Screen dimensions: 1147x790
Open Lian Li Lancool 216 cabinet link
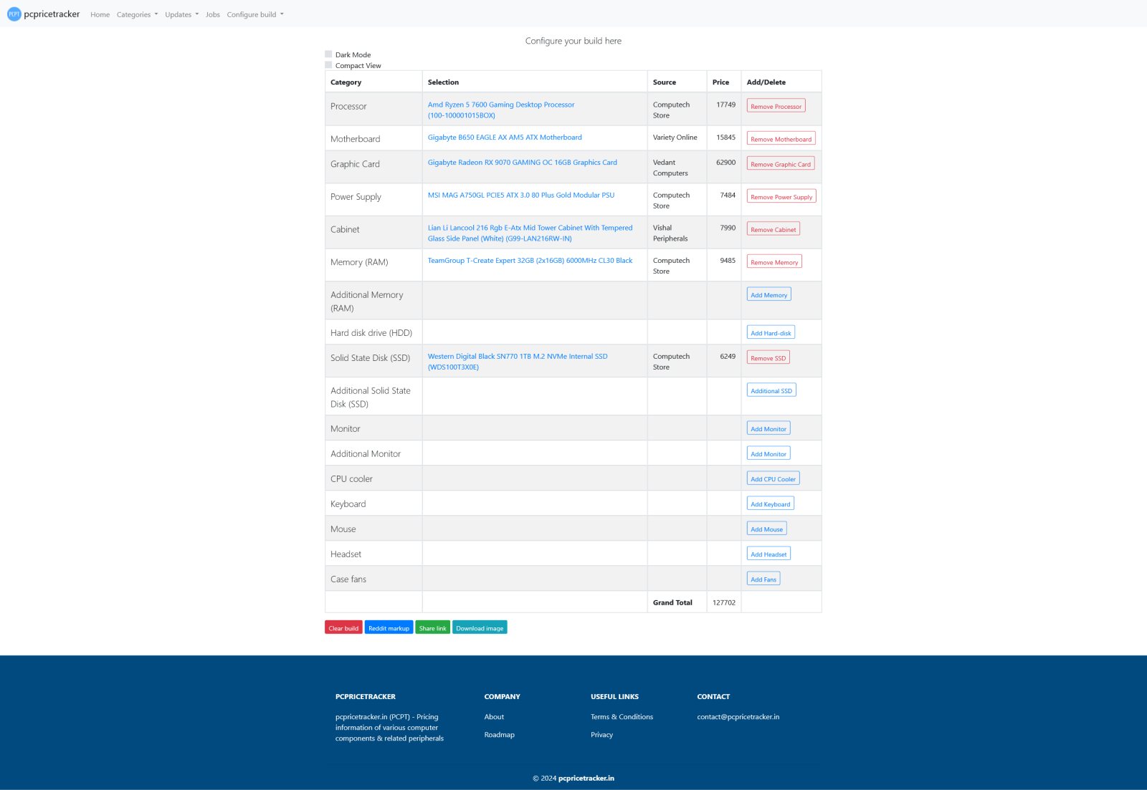point(530,233)
